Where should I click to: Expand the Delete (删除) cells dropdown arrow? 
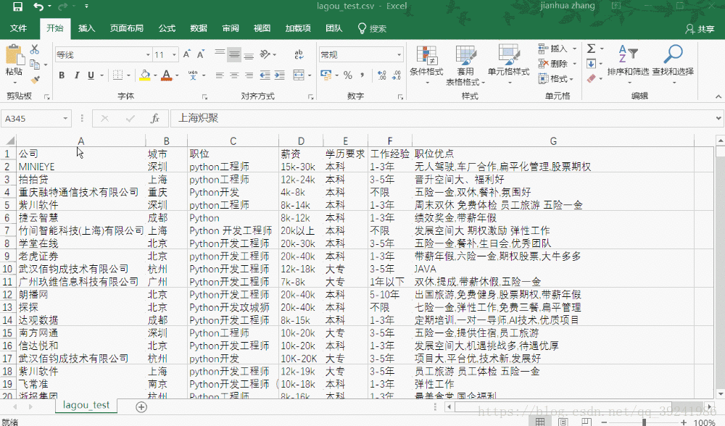point(575,64)
